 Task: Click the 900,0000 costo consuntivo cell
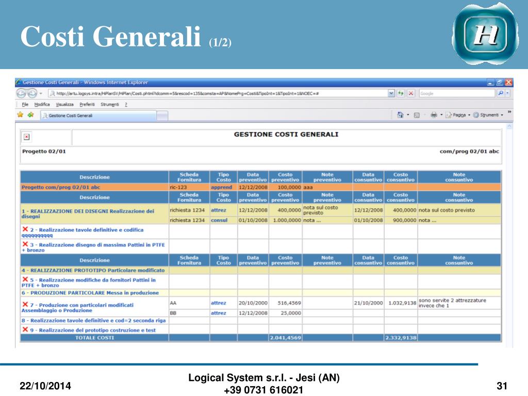coord(401,220)
